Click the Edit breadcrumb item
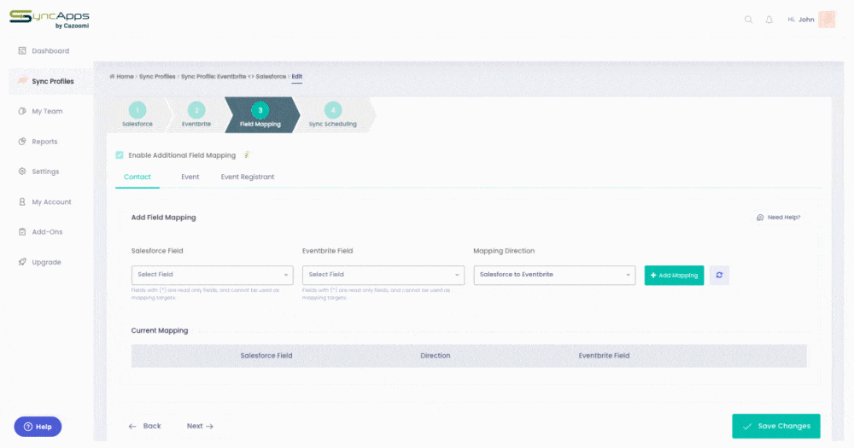 click(297, 77)
